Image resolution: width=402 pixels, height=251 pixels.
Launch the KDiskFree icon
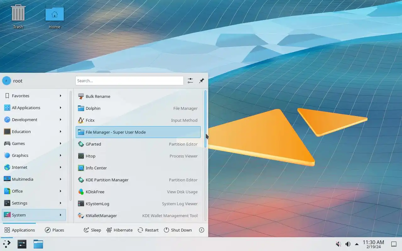(81, 192)
